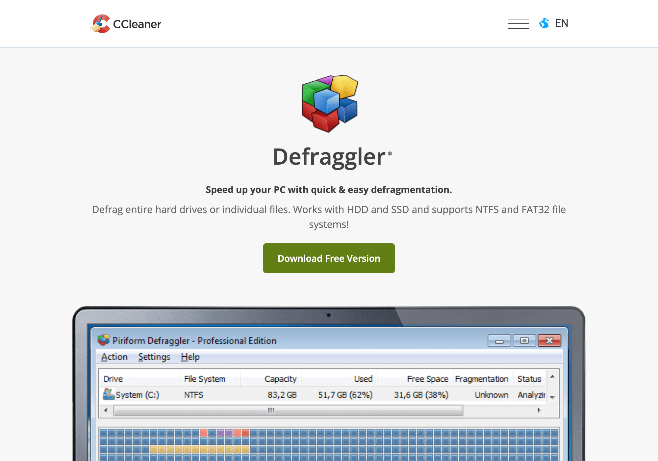Click the NTFS file system cell
658x461 pixels.
point(194,395)
